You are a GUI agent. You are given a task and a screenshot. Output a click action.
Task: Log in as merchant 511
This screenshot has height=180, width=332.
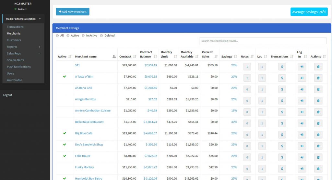pyautogui.click(x=302, y=67)
